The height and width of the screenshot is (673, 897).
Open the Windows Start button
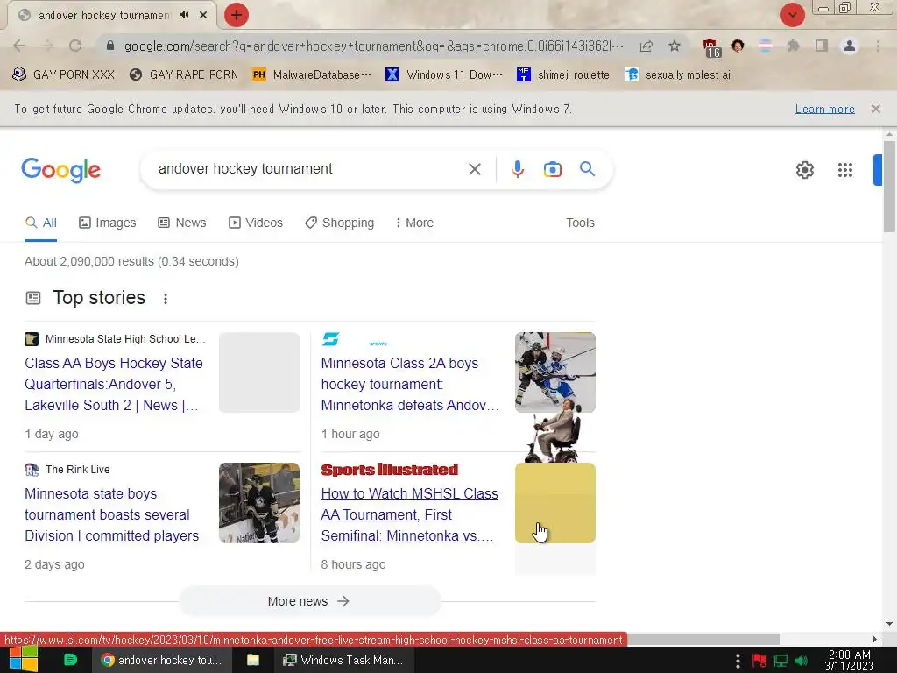24,660
